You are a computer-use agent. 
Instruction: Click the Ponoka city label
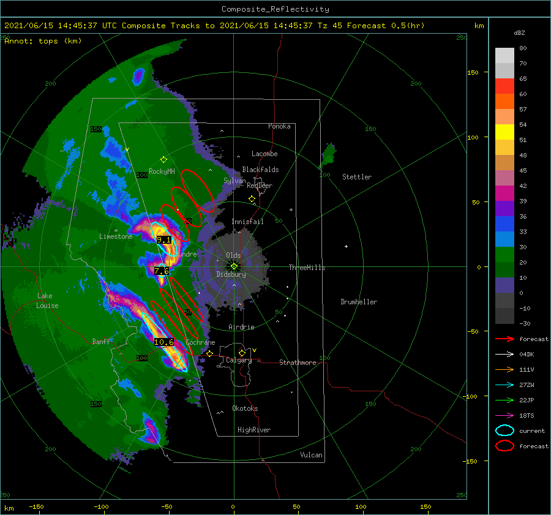coord(279,126)
